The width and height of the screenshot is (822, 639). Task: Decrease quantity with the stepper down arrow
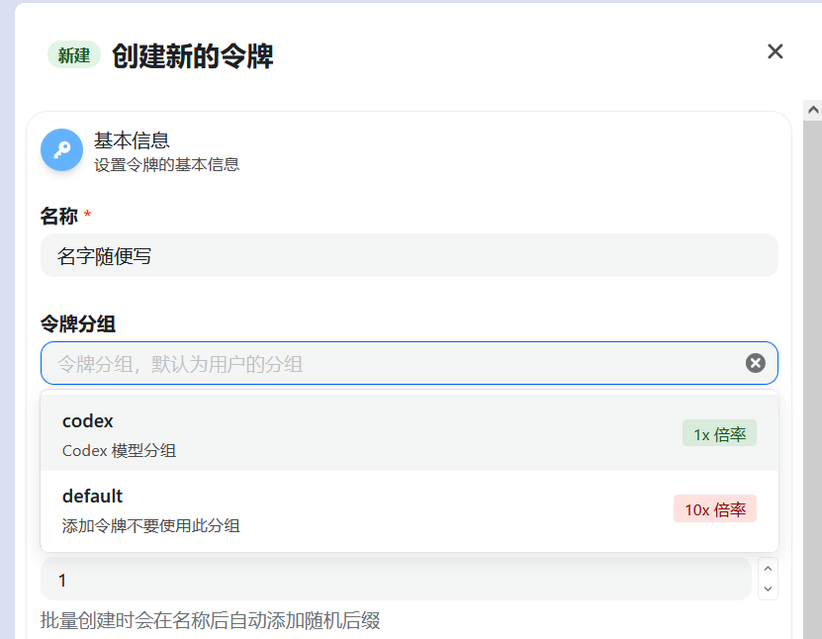pos(768,590)
